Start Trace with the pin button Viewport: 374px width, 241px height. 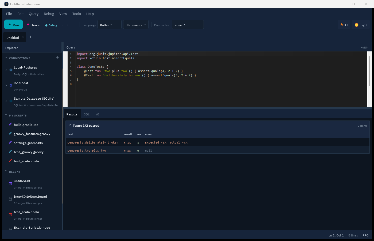[33, 25]
